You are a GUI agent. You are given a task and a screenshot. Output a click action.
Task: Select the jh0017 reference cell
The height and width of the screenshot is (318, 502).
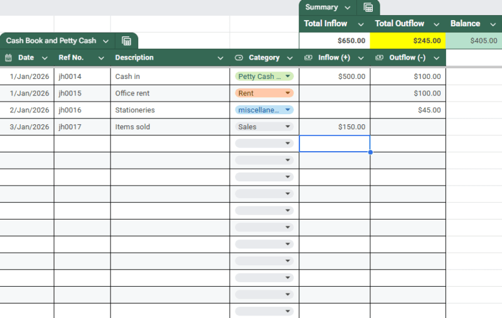82,127
